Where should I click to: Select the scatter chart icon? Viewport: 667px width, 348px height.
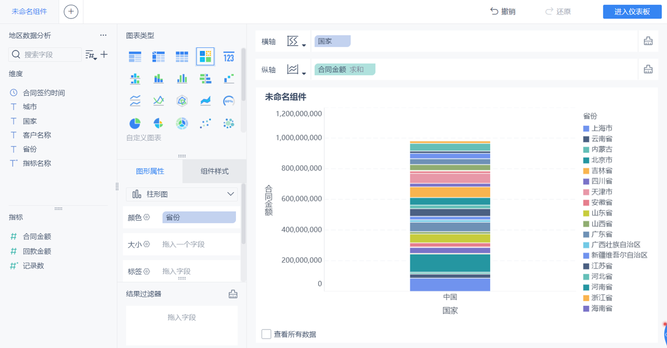click(x=205, y=123)
